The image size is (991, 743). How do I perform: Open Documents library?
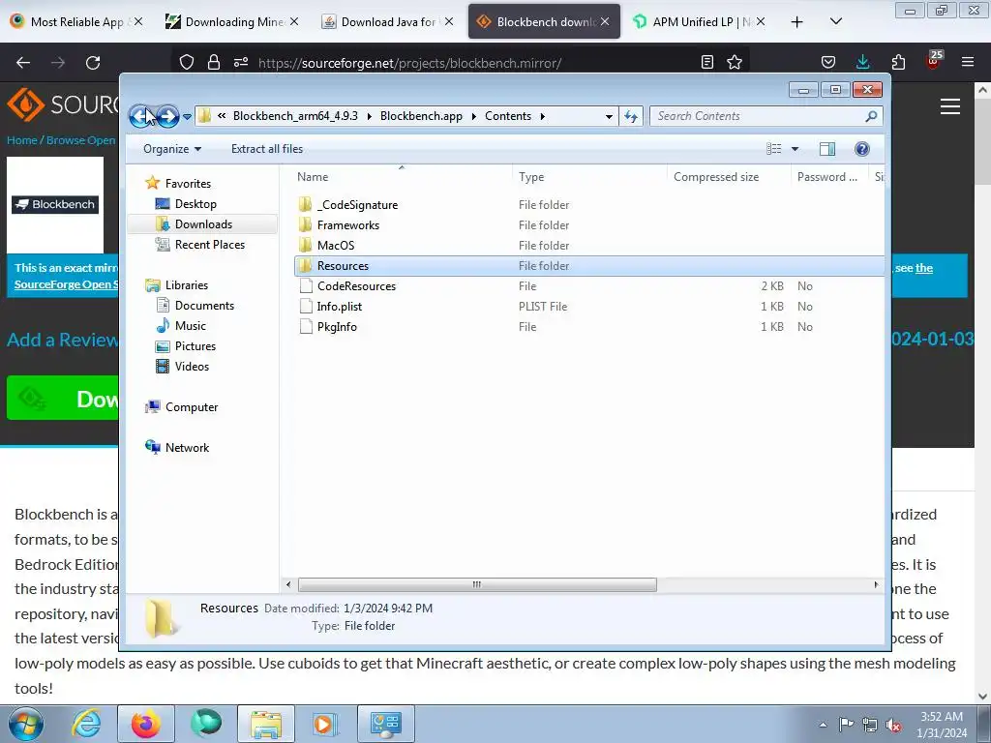204,305
